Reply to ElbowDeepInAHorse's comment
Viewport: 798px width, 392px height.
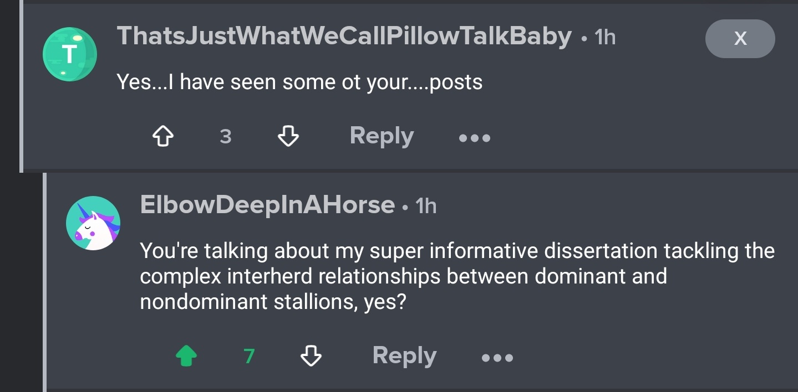pyautogui.click(x=404, y=356)
